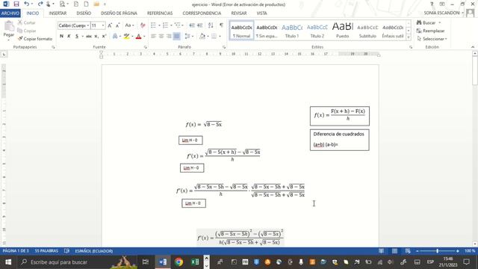Switch to the INSERTAR tab
478x269 pixels.
click(x=58, y=13)
